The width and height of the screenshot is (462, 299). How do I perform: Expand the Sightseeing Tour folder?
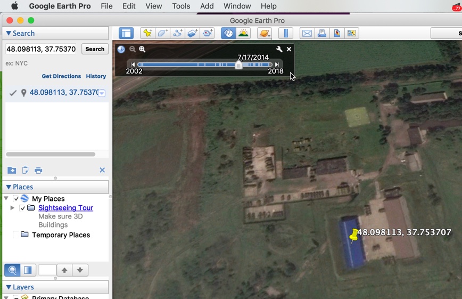(12, 208)
